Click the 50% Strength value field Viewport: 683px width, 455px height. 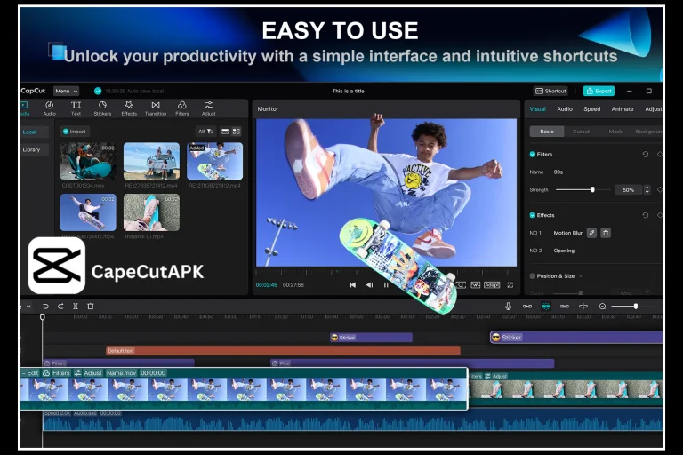(628, 190)
